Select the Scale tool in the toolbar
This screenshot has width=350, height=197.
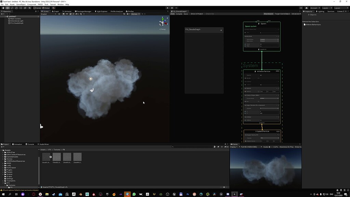pos(16,8)
